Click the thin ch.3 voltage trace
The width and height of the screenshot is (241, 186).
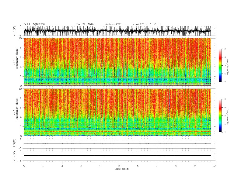click(x=117, y=143)
